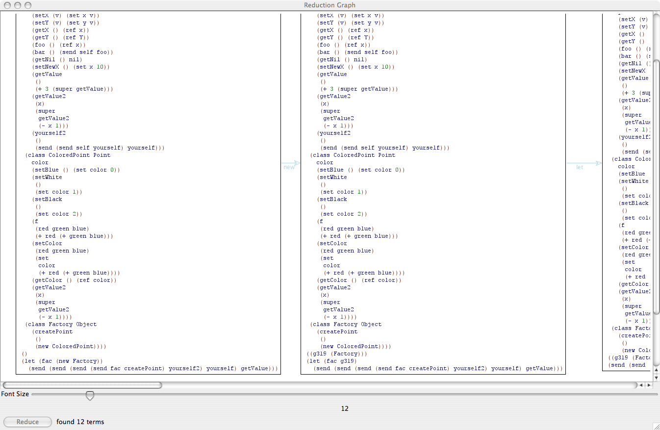Click "(setNewX () (set x 10))" in middle term
660x430 pixels.
tap(356, 67)
